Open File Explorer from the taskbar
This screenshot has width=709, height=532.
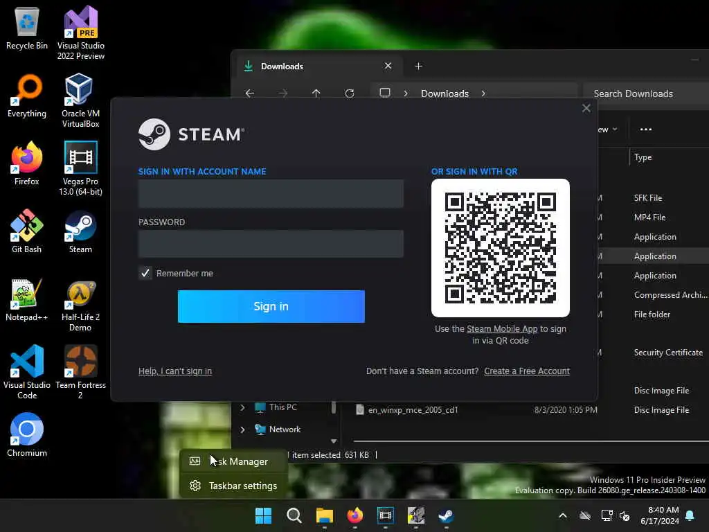tap(324, 515)
